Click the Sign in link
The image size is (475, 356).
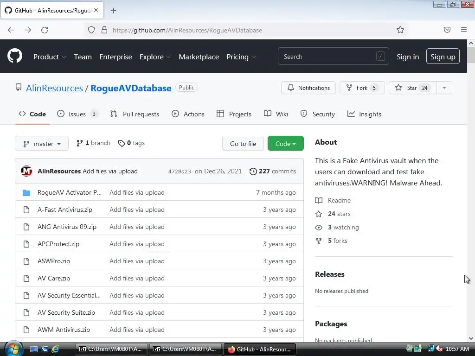pyautogui.click(x=408, y=57)
